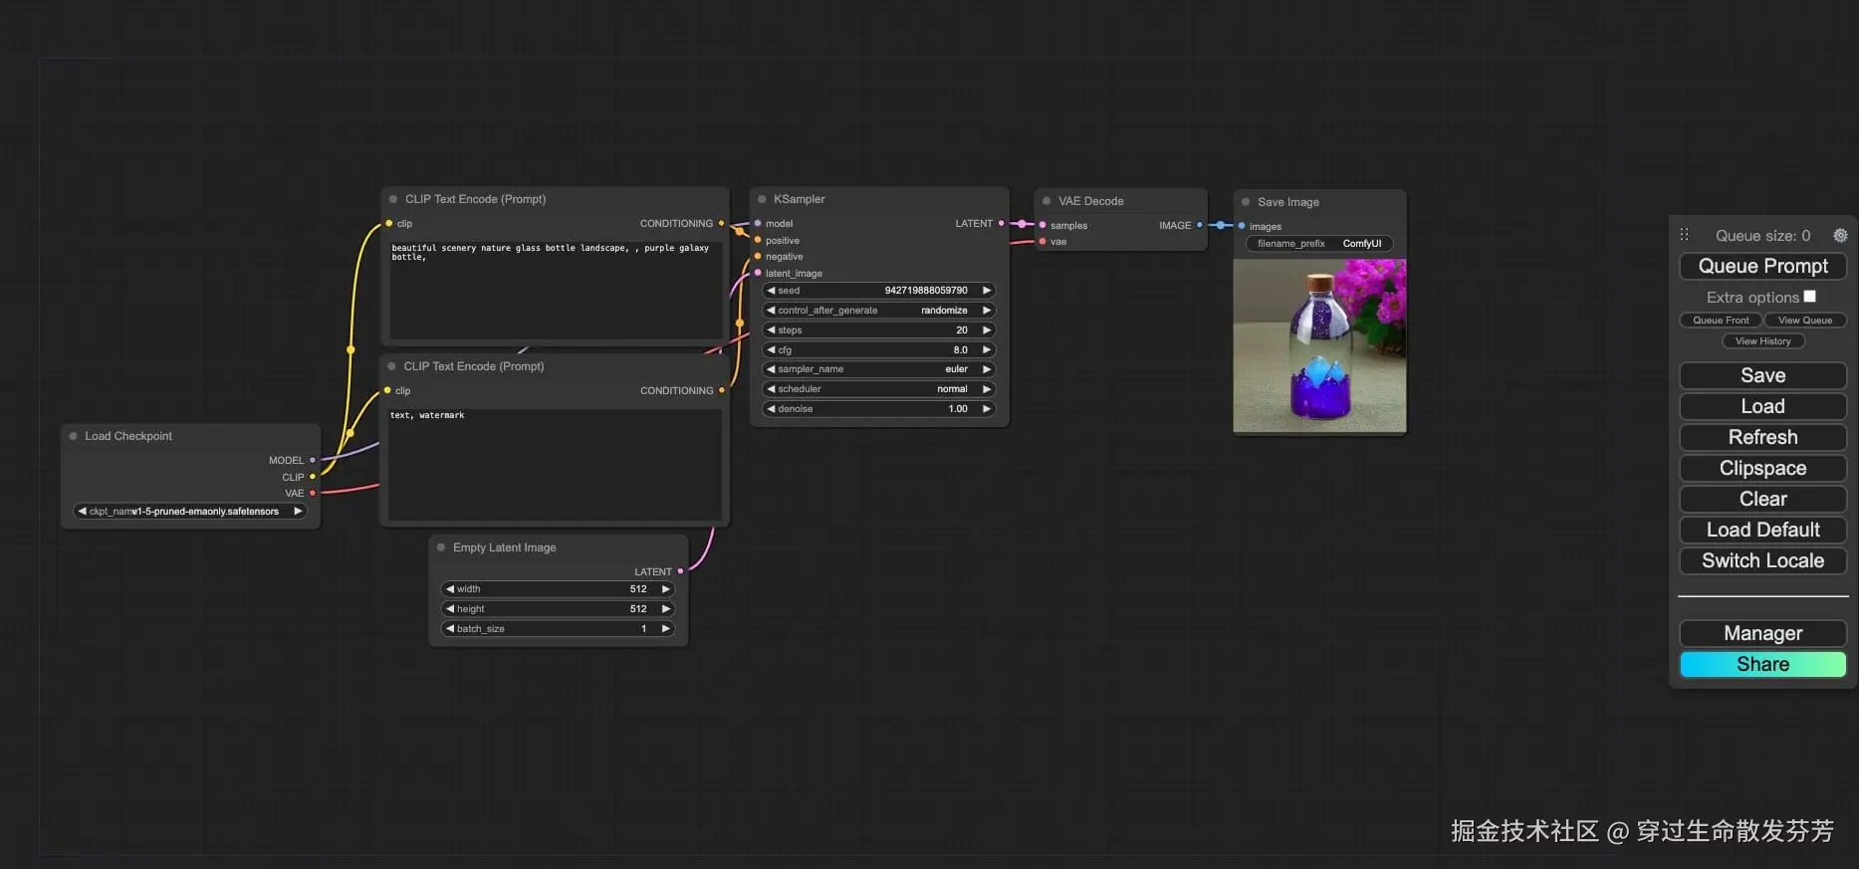Viewport: 1859px width, 869px height.
Task: Open the control_after_generate randomize dropdown
Action: [879, 311]
